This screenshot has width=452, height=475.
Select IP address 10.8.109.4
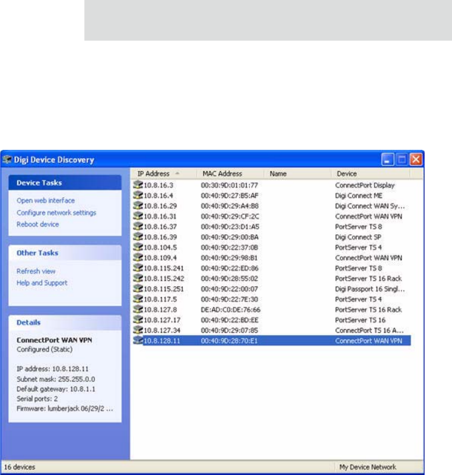160,258
